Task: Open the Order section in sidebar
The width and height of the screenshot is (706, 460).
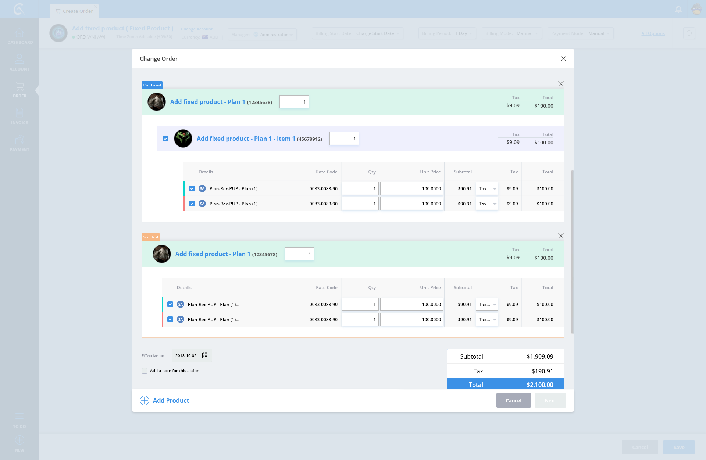Action: pyautogui.click(x=19, y=89)
